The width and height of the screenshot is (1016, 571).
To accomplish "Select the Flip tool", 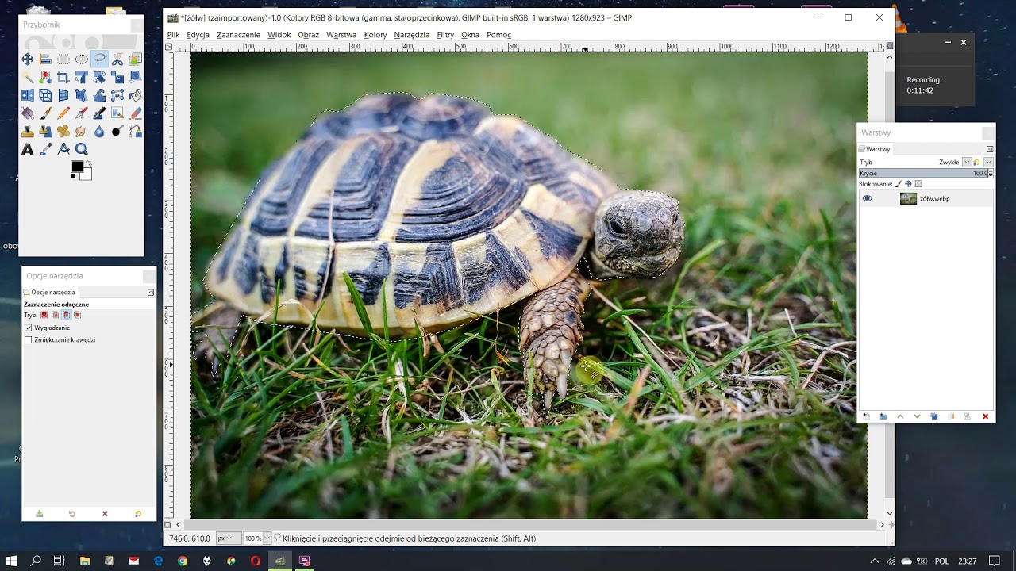I will tap(28, 95).
